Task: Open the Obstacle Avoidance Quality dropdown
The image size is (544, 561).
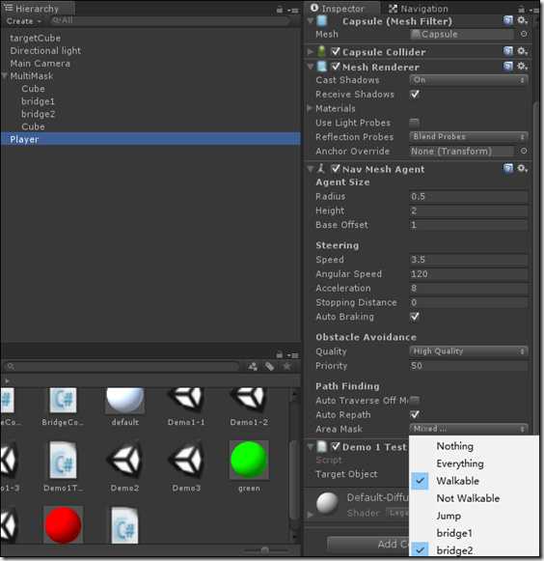Action: pyautogui.click(x=469, y=351)
